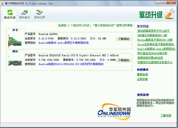Click the 快捷操作 heading

(143, 70)
